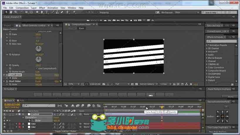Image resolution: width=240 pixels, height=135 pixels.
Task: Toggle Rotation stopwatch in Effect Controls
Action: [x=10, y=55]
